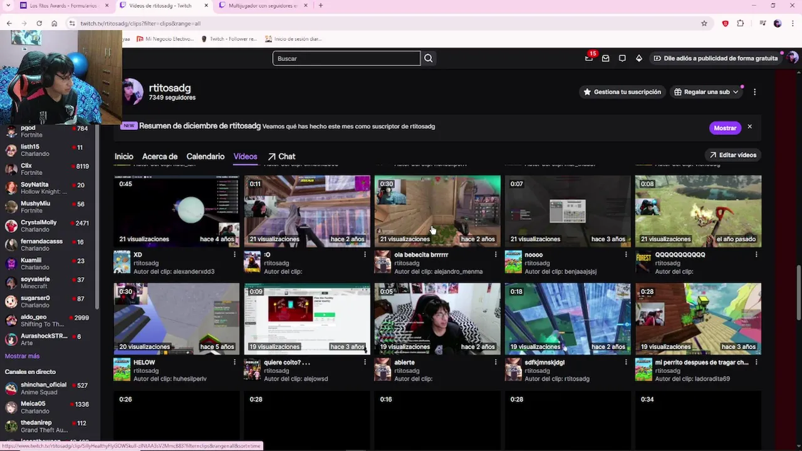This screenshot has width=802, height=451.
Task: Click the rtitosadg channel avatar
Action: click(132, 92)
